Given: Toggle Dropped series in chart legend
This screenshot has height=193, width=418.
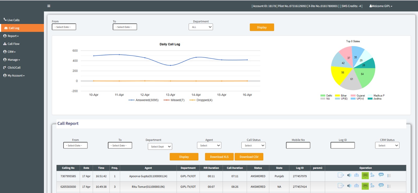Looking at the screenshot, I should pos(201,100).
